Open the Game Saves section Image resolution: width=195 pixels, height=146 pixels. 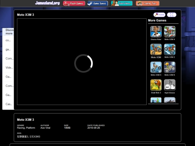click(x=97, y=3)
